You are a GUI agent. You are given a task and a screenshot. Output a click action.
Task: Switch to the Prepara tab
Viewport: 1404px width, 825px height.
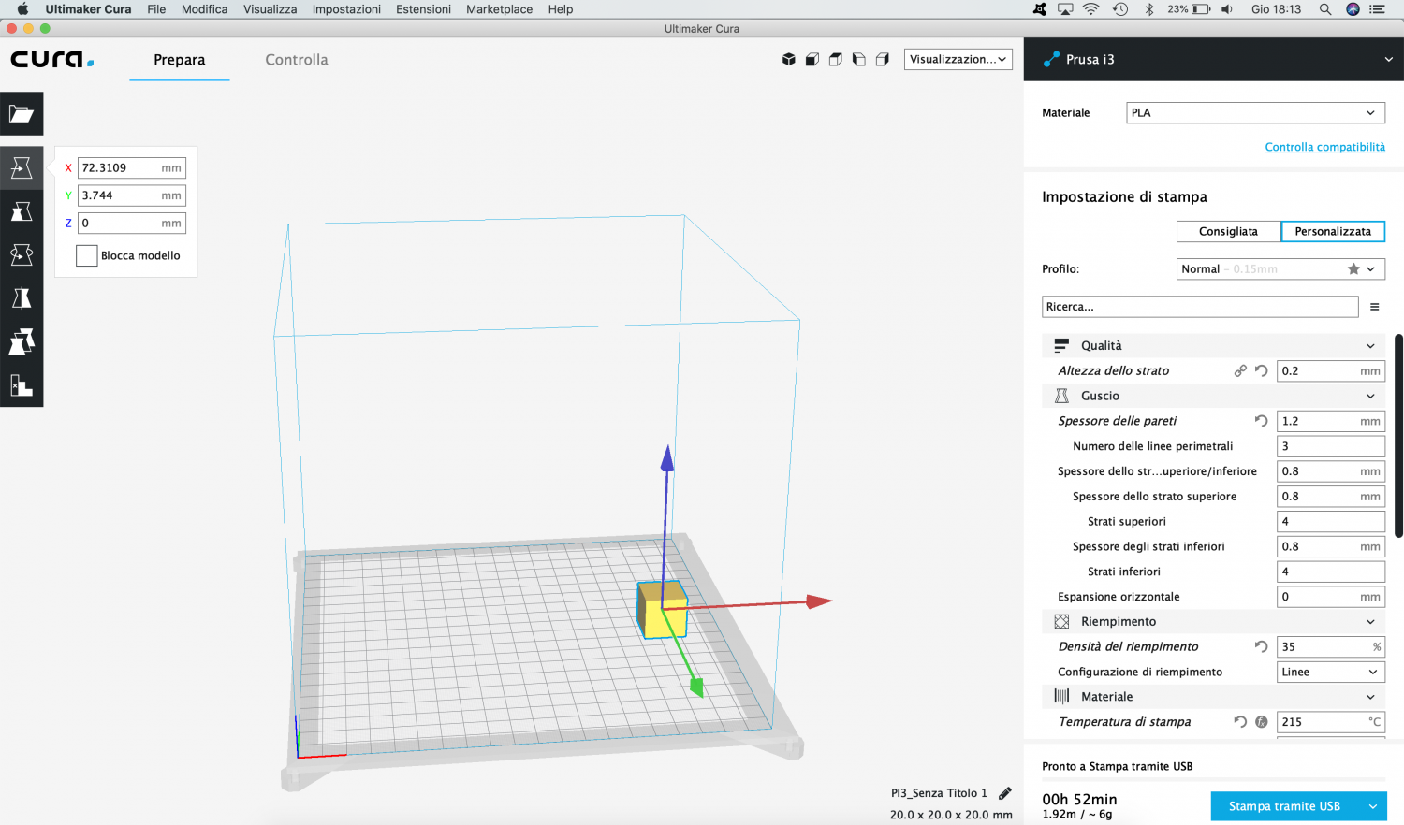pyautogui.click(x=180, y=60)
